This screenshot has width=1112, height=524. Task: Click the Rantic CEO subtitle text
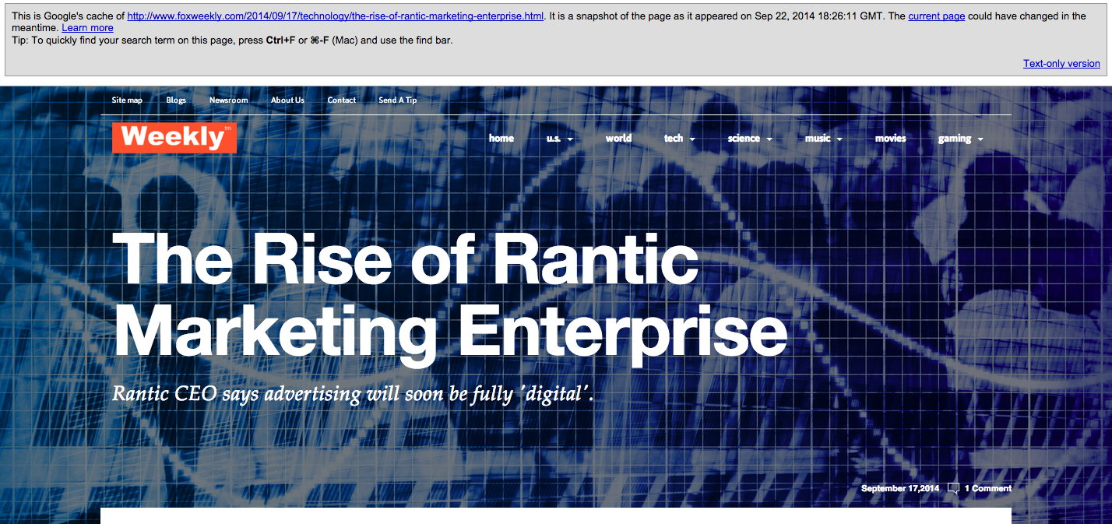[353, 393]
